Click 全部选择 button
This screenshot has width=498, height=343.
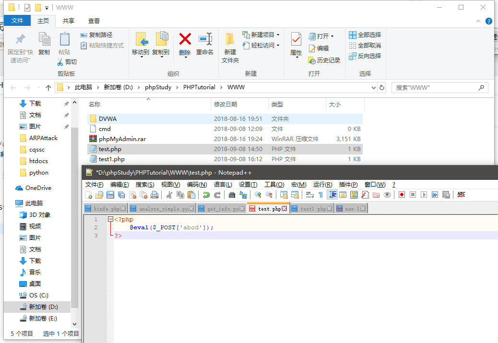click(x=365, y=35)
